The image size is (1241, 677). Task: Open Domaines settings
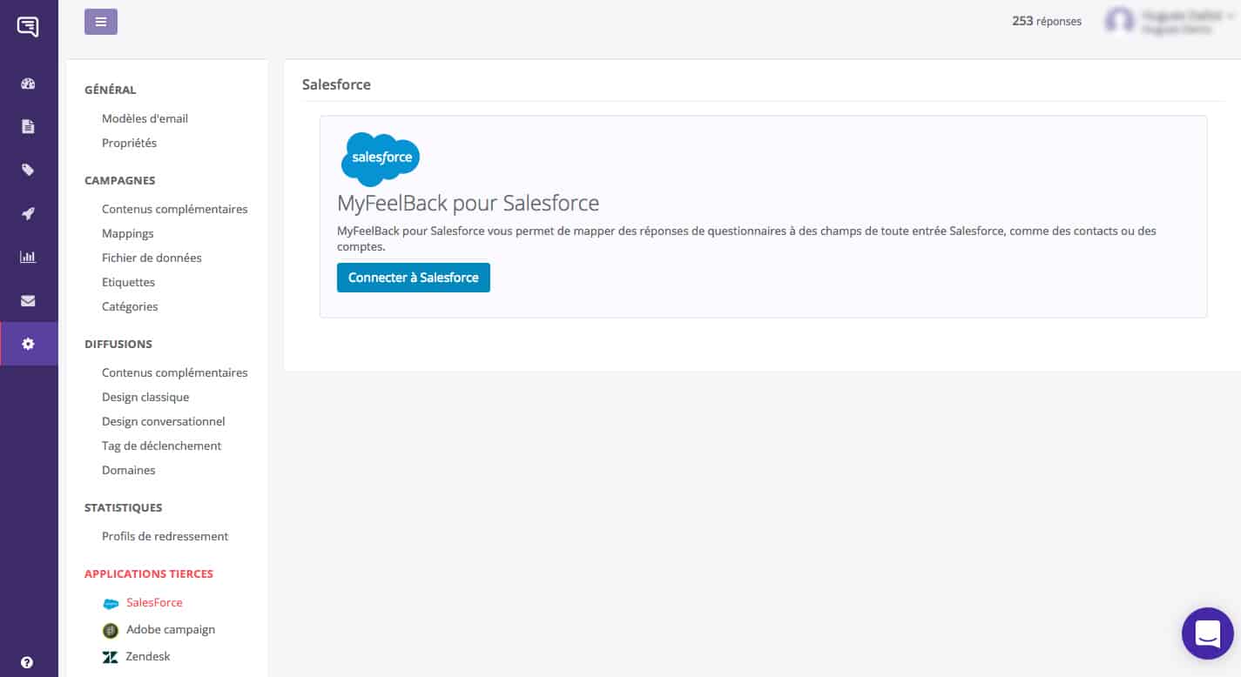tap(128, 470)
